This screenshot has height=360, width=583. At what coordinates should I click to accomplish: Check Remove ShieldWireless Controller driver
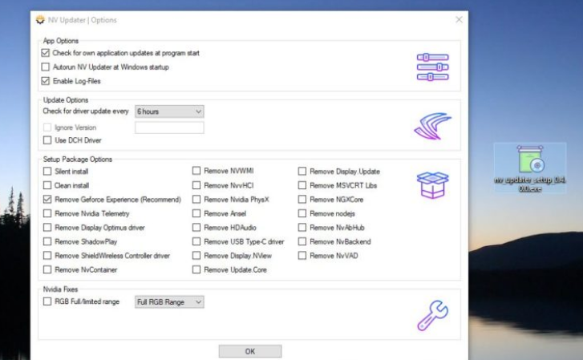pyautogui.click(x=47, y=256)
